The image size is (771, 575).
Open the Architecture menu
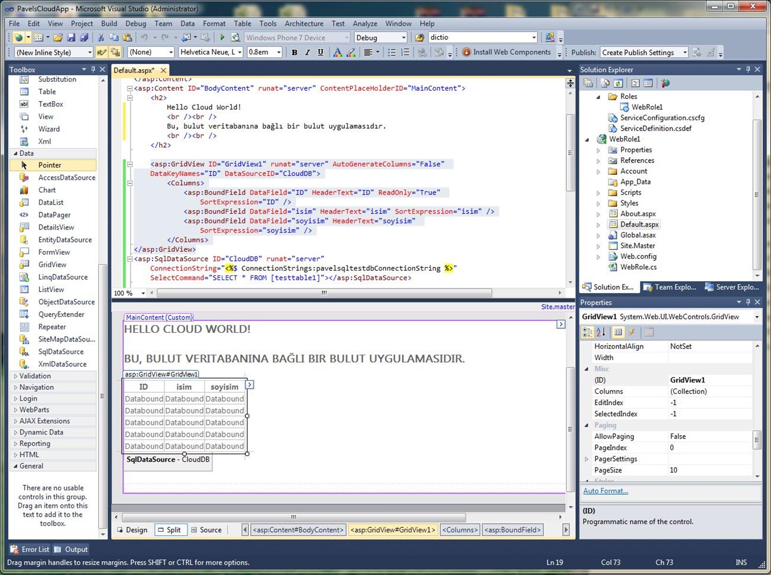(304, 23)
